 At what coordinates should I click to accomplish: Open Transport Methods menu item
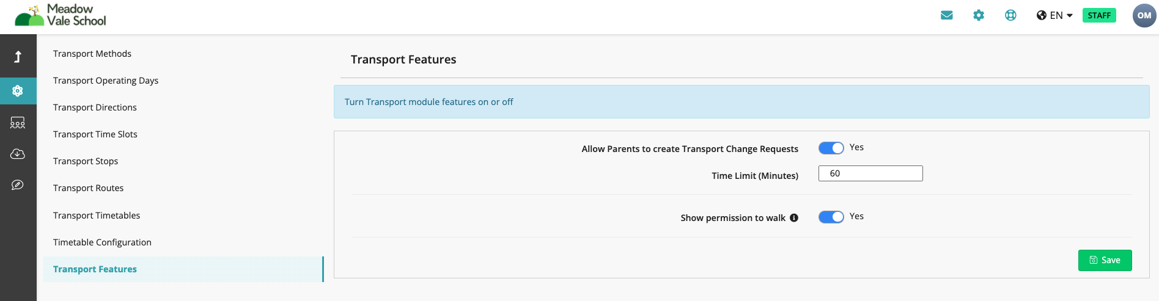coord(92,54)
